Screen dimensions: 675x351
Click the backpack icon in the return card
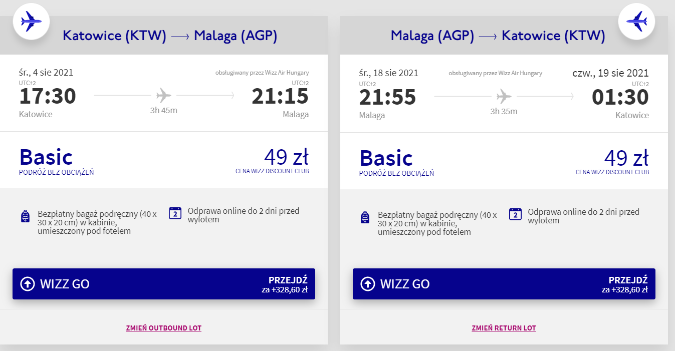pyautogui.click(x=365, y=217)
